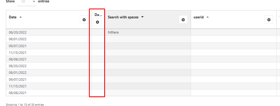This screenshot has width=280, height=106.
Task: Open Search with spaces column gear settings
Action: [183, 20]
